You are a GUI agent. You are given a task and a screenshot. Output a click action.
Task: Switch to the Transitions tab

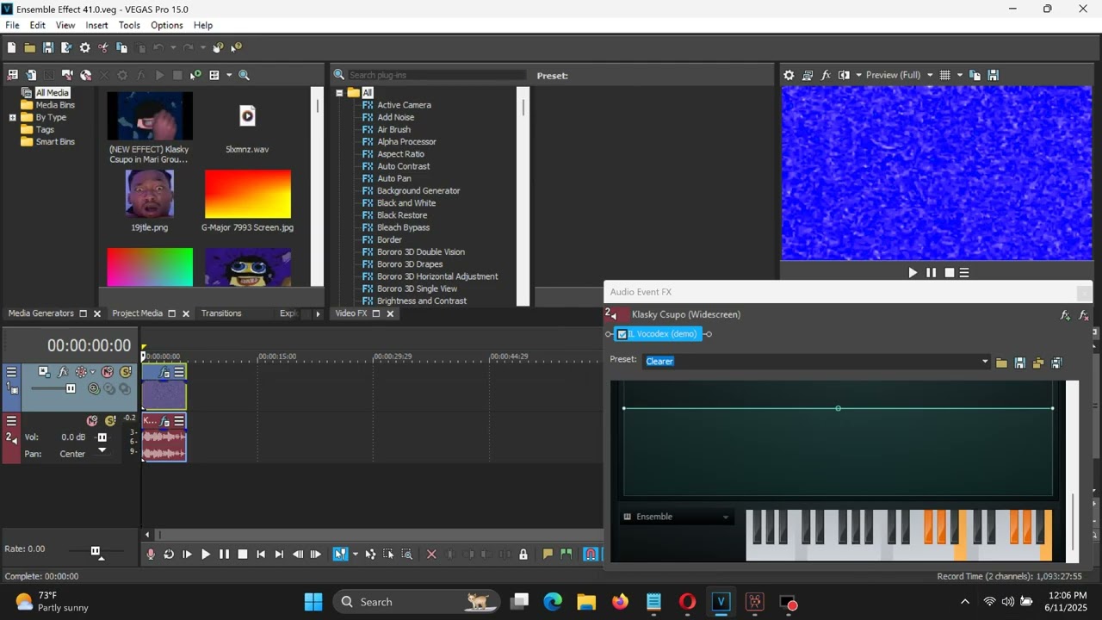(221, 313)
